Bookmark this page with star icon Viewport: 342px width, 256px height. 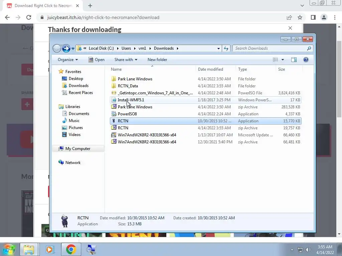[x=300, y=17]
